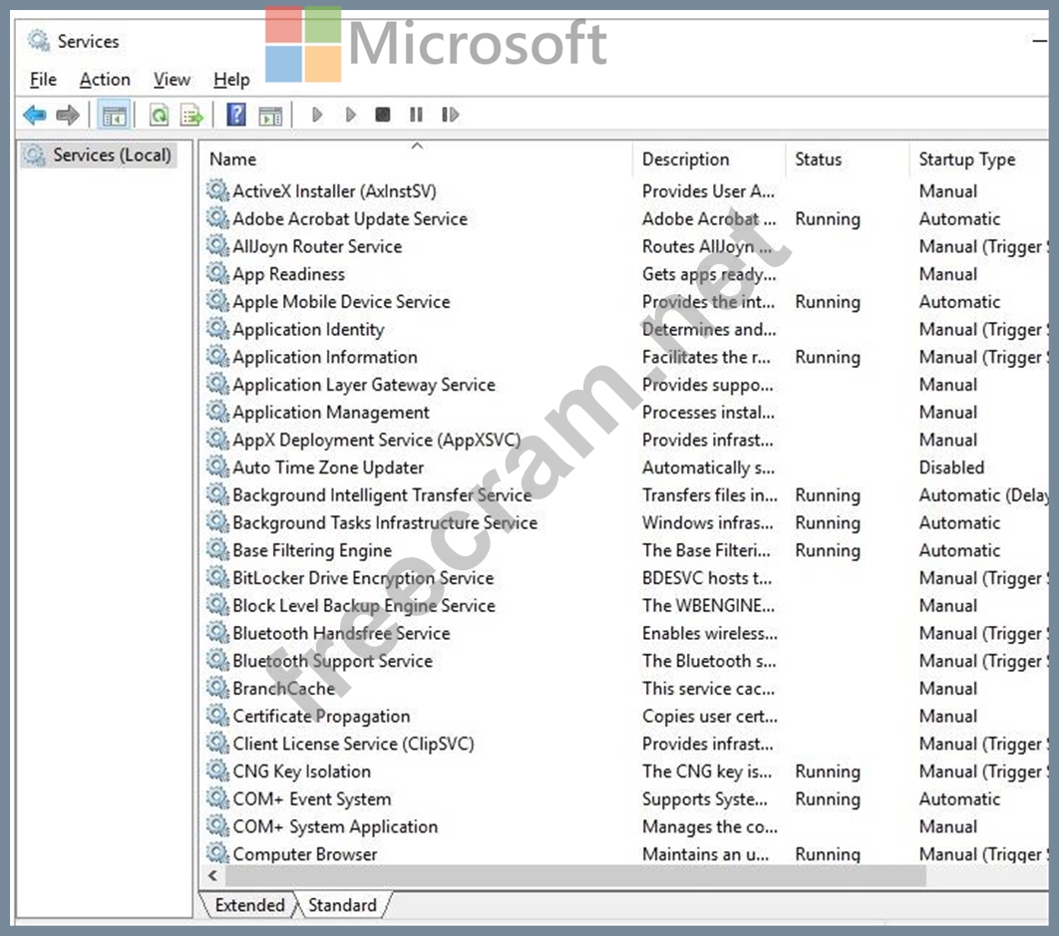Screen dimensions: 1059x936
Task: Click the second play arrow toolbar icon
Action: (x=350, y=115)
